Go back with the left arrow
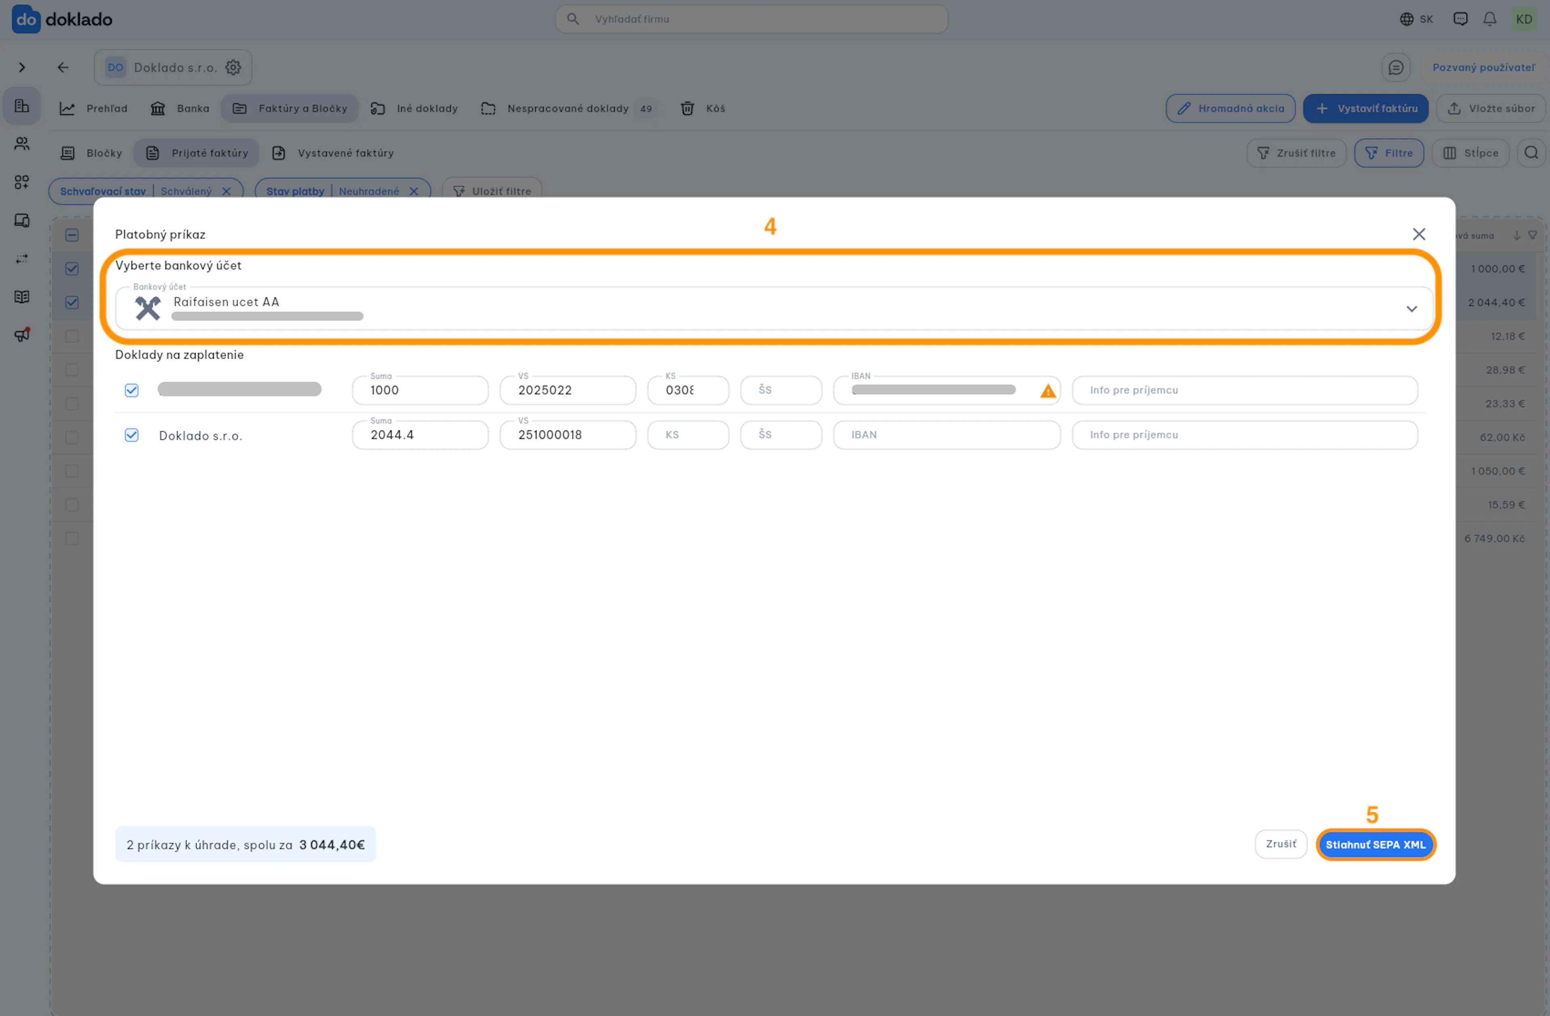This screenshot has height=1016, width=1550. 63,67
